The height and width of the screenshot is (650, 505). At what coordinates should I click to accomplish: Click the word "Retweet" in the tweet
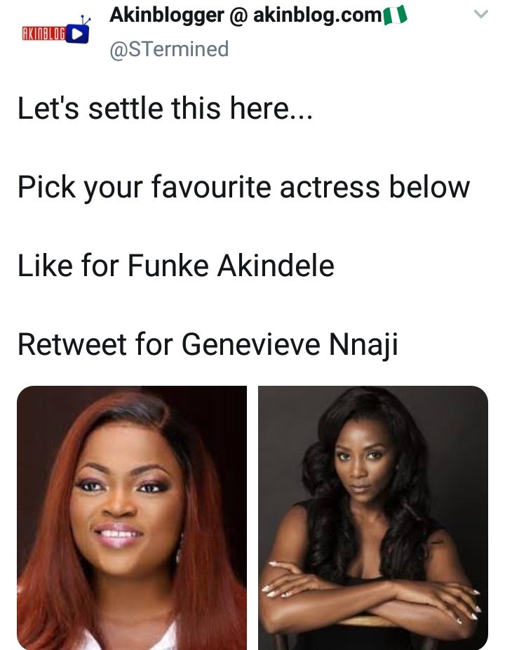pos(61,344)
